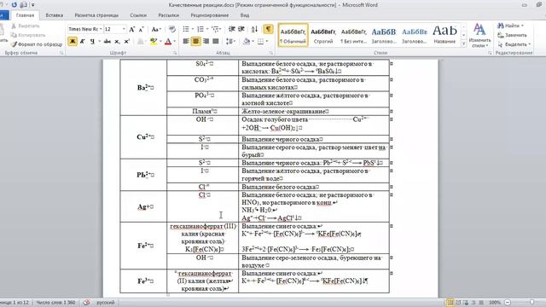The width and height of the screenshot is (546, 307).
Task: Open Вид ribbon tab
Action: [x=245, y=15]
